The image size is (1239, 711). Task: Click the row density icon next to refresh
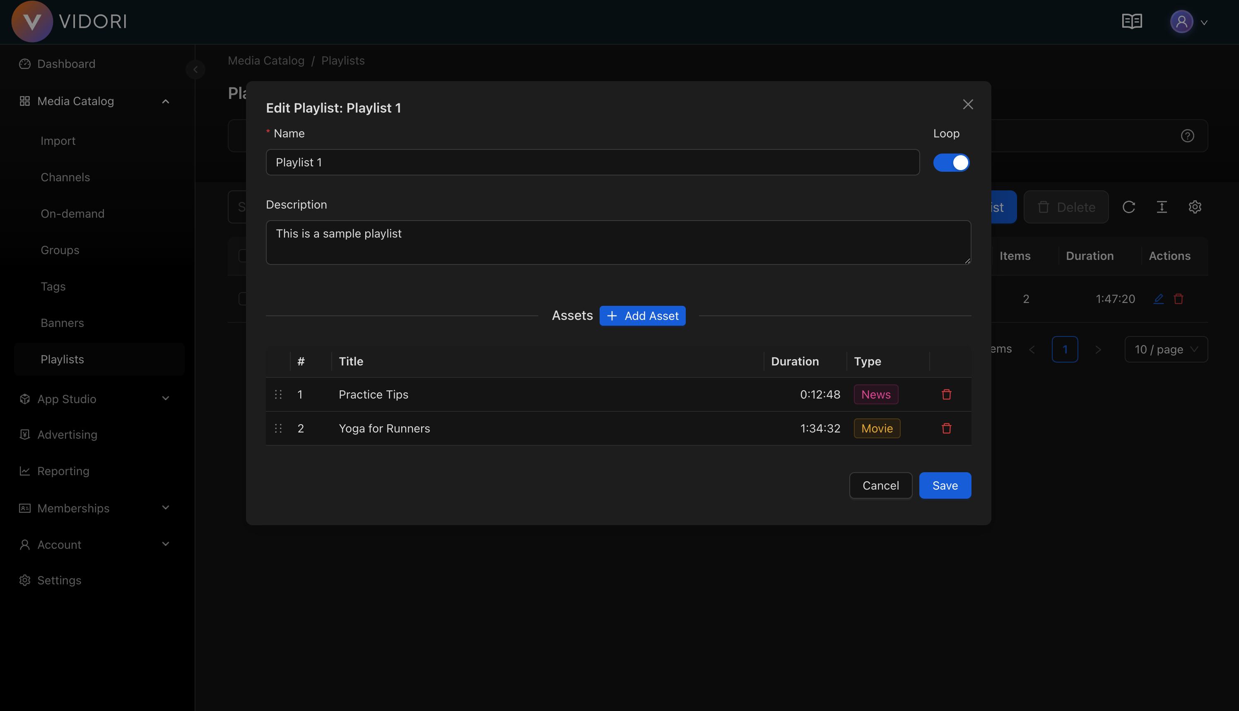[1162, 207]
